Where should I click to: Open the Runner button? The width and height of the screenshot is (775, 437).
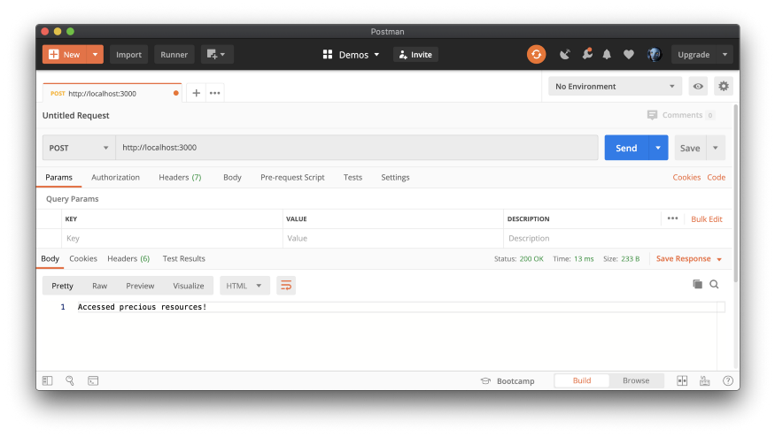pyautogui.click(x=174, y=54)
